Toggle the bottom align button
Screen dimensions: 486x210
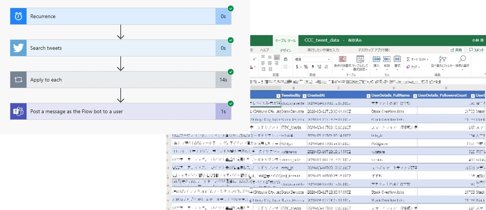(x=277, y=57)
